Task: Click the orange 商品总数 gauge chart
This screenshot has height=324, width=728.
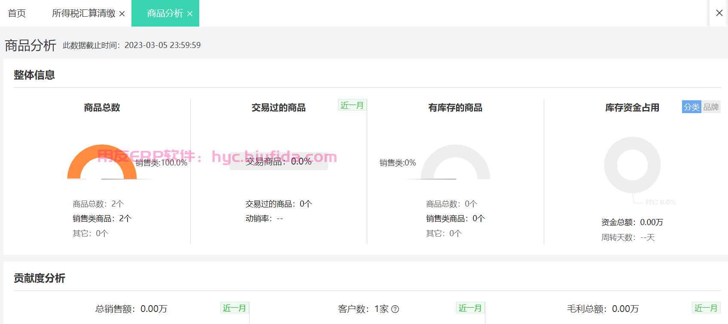Action: (x=102, y=162)
